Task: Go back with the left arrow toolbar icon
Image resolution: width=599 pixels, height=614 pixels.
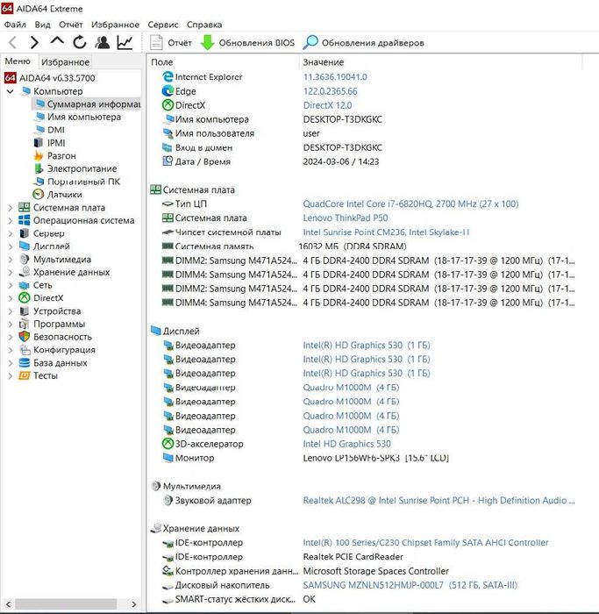Action: [x=12, y=42]
